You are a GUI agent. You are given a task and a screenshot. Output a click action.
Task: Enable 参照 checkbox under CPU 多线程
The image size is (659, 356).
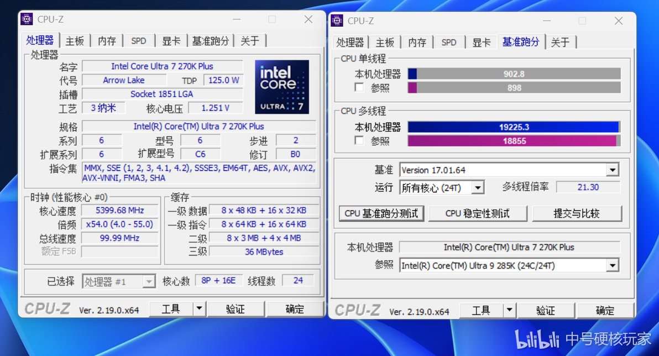359,140
